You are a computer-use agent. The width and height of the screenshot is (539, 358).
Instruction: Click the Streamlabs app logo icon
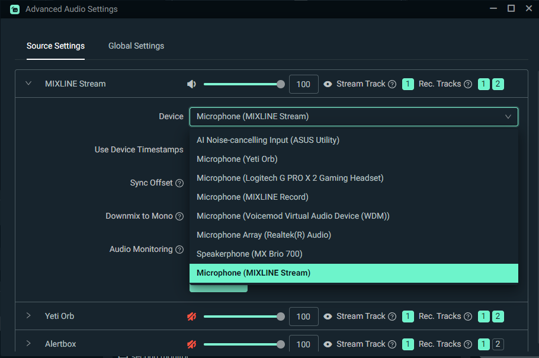click(x=15, y=9)
